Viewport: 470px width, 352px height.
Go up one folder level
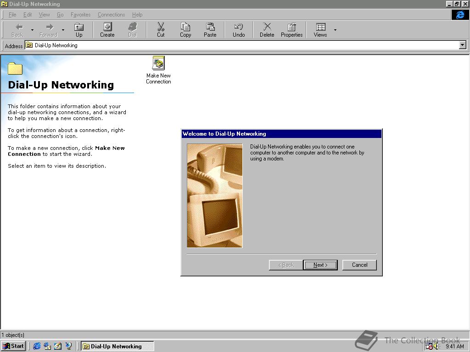(x=79, y=30)
